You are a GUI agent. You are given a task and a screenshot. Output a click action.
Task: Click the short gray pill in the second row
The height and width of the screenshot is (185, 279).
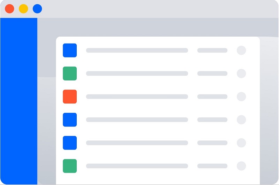click(212, 74)
